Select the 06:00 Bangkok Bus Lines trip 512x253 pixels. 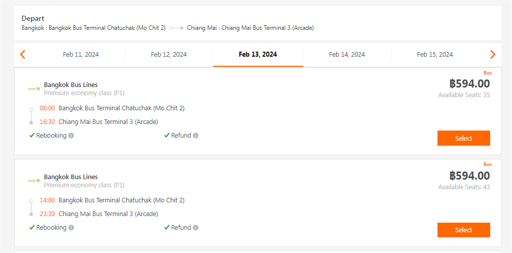pos(463,138)
